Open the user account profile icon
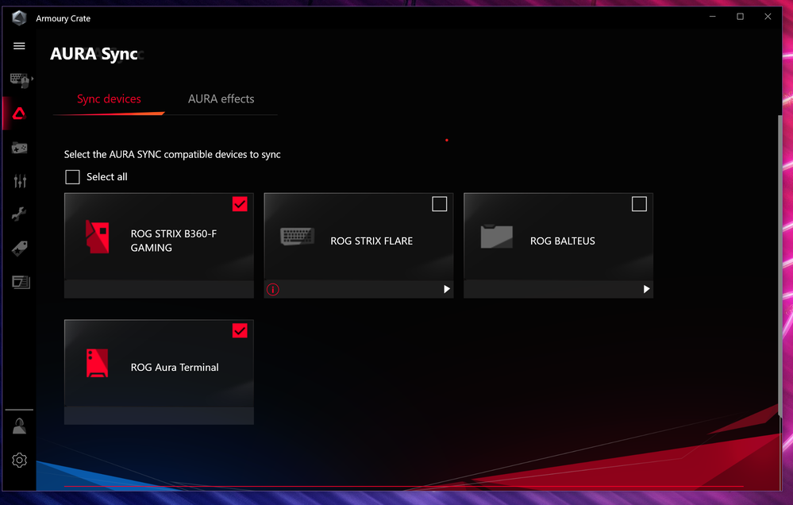Viewport: 793px width, 505px height. (x=19, y=426)
